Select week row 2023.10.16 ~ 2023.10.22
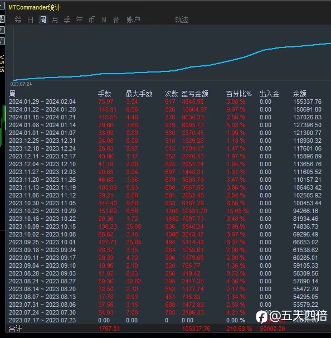Image resolution: width=331 pixels, height=338 pixels. [x=165, y=219]
